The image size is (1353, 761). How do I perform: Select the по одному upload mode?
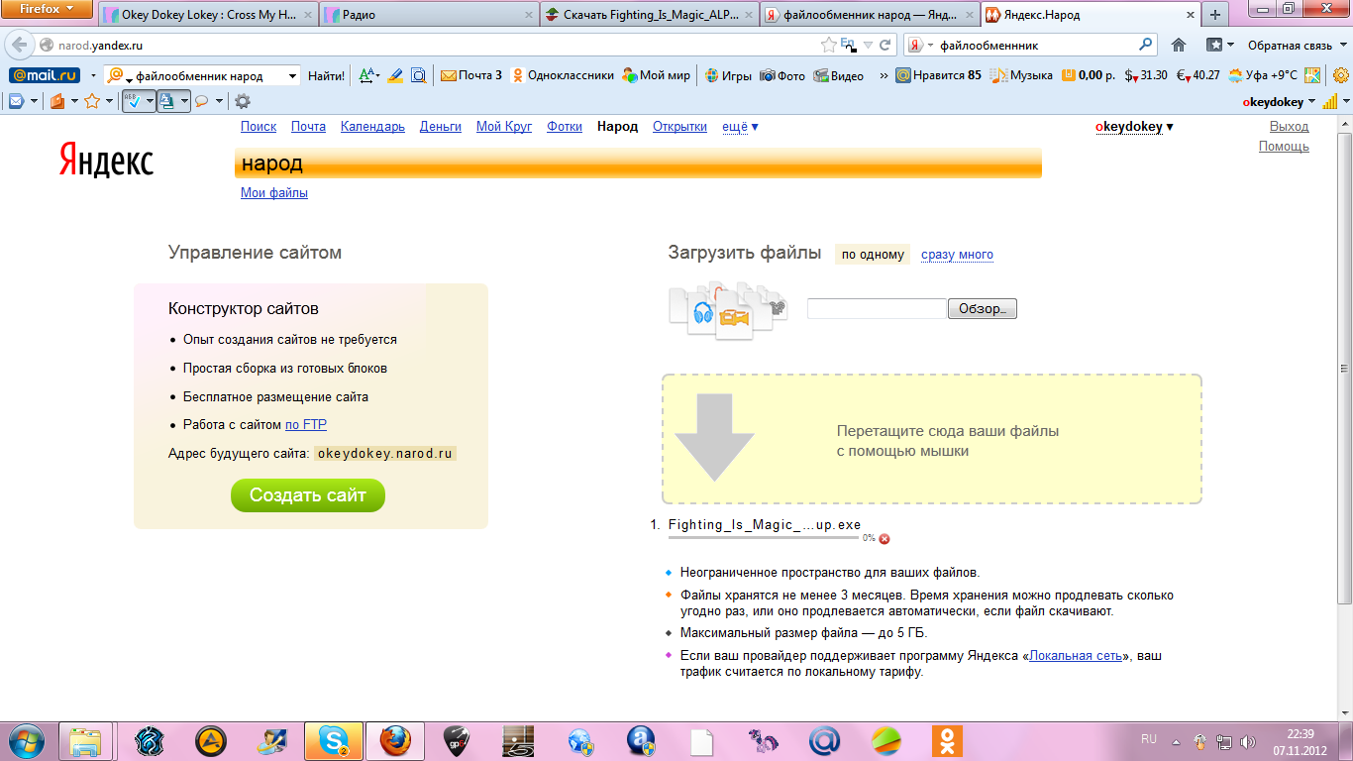tap(873, 255)
